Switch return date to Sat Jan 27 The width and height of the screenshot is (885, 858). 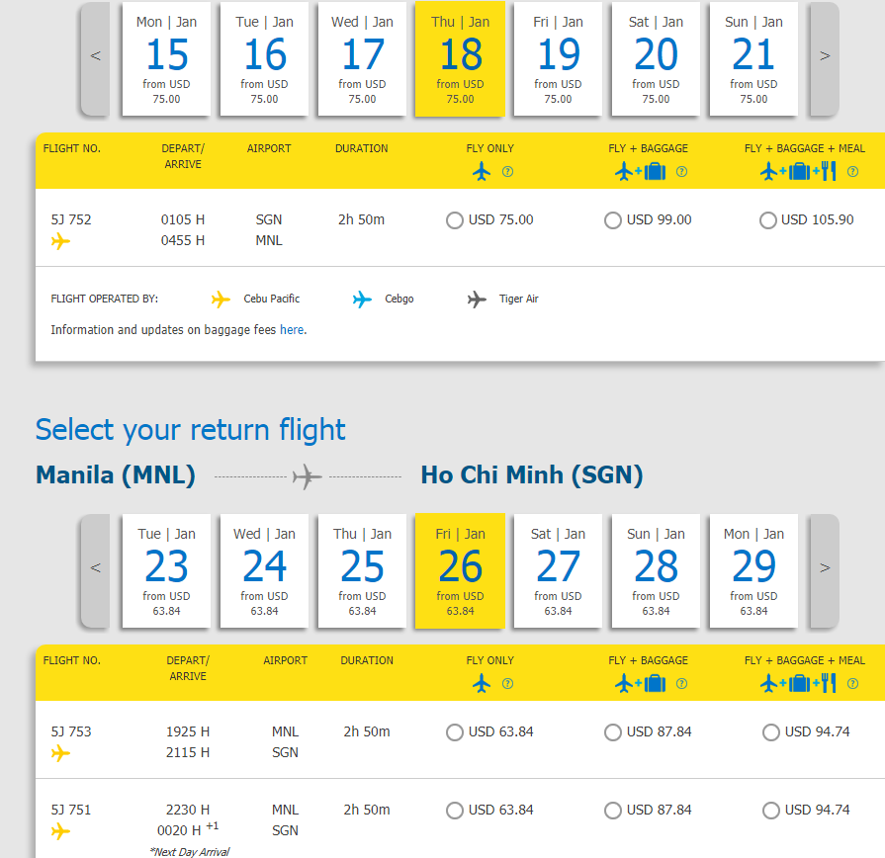(x=558, y=571)
